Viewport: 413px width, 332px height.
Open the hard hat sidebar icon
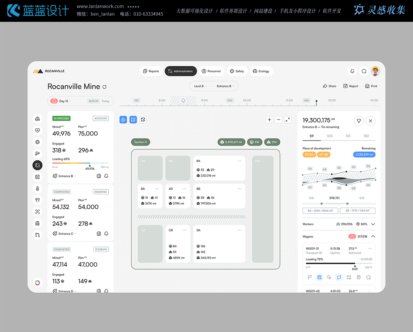[x=37, y=119]
